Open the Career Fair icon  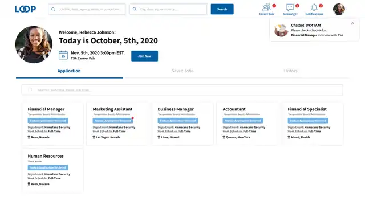click(266, 7)
